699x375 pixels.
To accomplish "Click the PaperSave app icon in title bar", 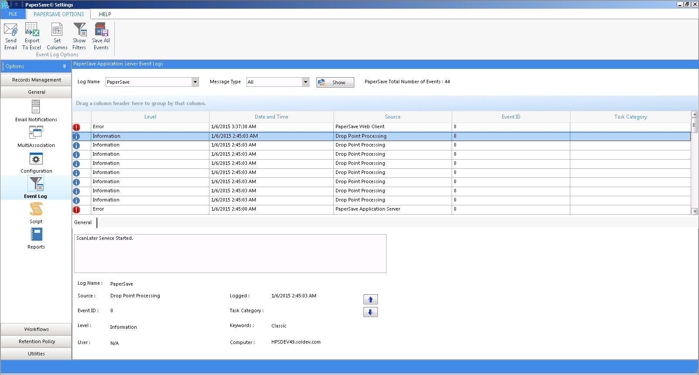I will pyautogui.click(x=5, y=5).
